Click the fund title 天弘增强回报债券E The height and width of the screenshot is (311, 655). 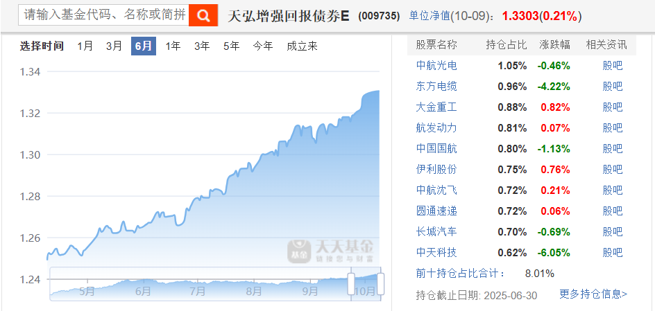point(288,16)
